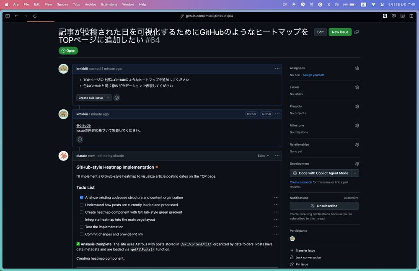Open the Extensions menu
The width and height of the screenshot is (419, 271).
[x=109, y=5]
